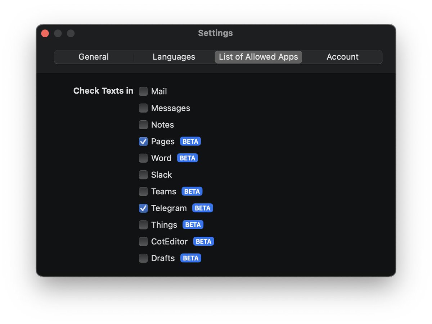Disable the Telegram checkbox
Image resolution: width=432 pixels, height=324 pixels.
pos(143,208)
